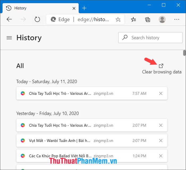Delete today's 7:57 AM history entry
Image resolution: width=186 pixels, height=170 pixels.
click(160, 93)
